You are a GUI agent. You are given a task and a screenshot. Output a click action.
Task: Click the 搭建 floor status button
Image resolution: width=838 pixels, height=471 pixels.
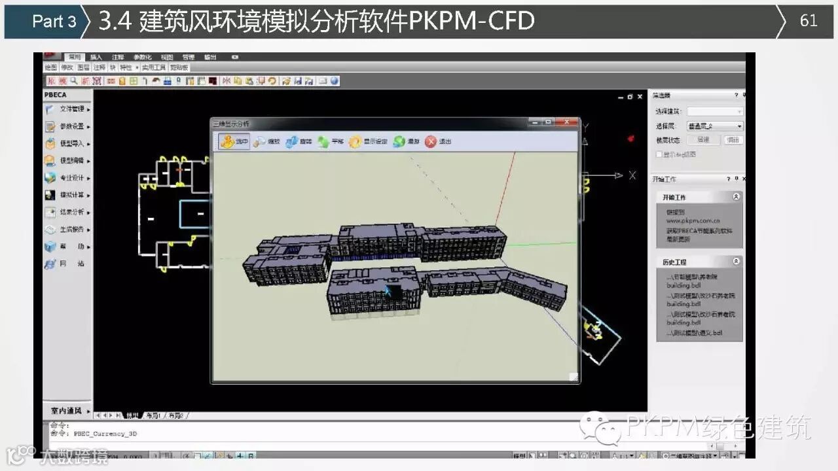tap(703, 140)
